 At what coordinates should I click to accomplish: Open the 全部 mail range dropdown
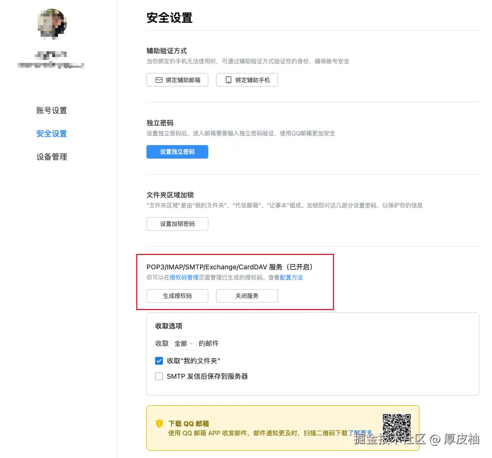(184, 343)
